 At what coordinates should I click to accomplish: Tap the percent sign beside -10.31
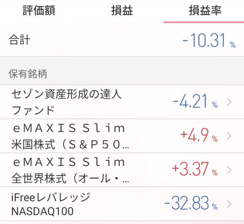tap(233, 45)
